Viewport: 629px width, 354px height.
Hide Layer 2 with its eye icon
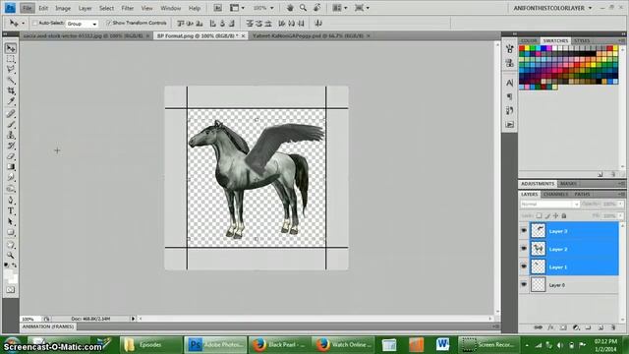coord(524,249)
